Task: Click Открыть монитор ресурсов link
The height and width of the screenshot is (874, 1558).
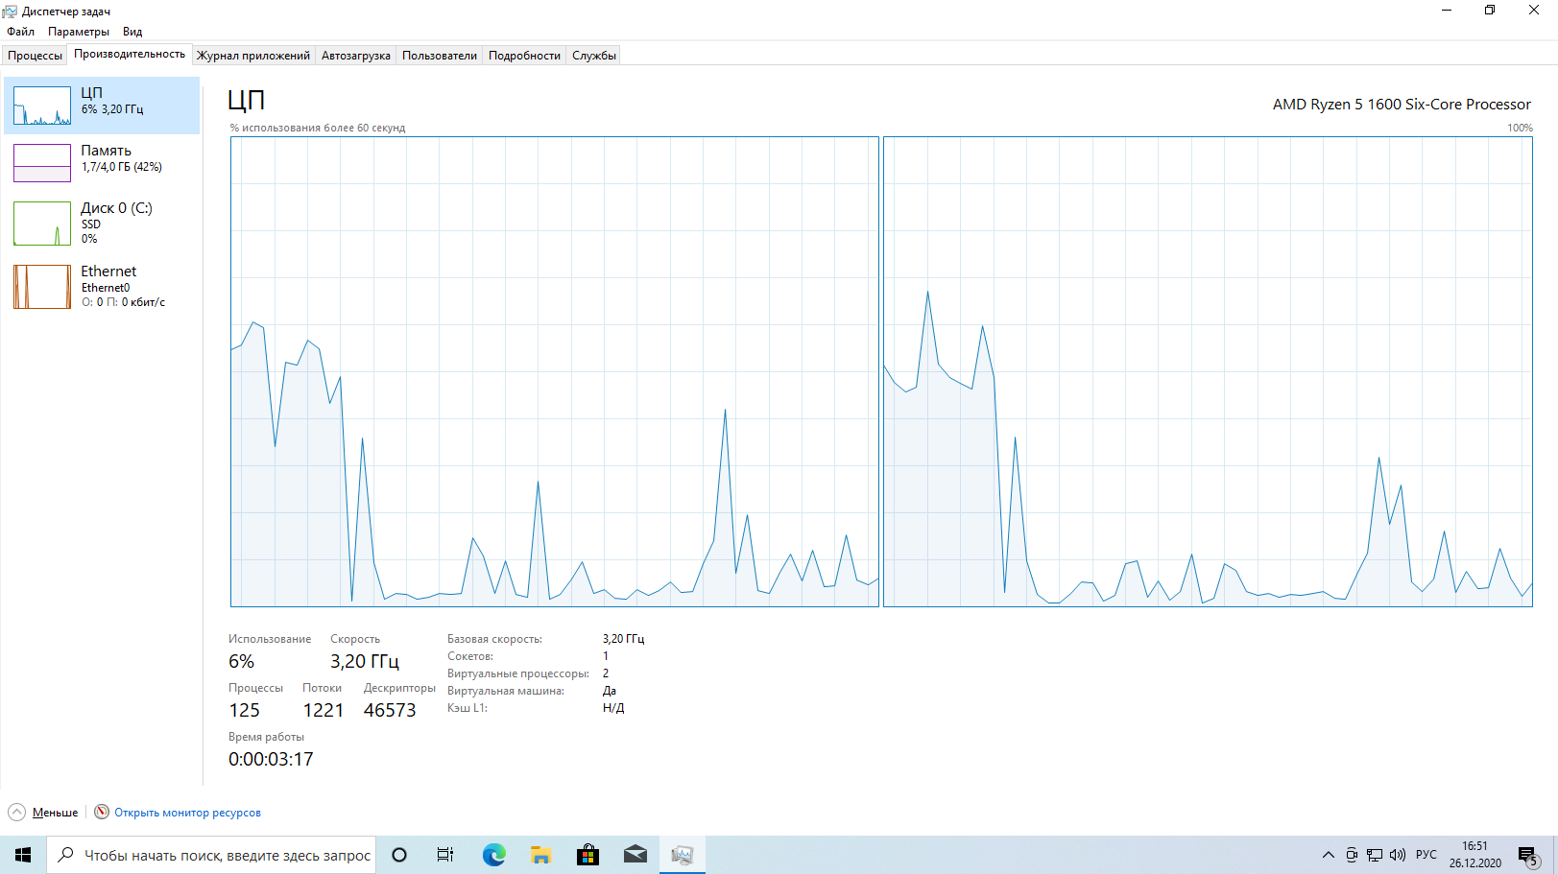Action: tap(187, 813)
